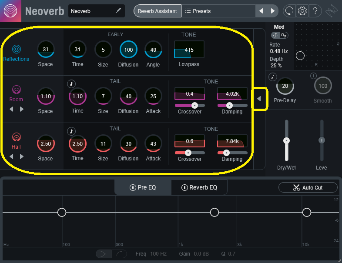Image resolution: width=342 pixels, height=263 pixels.
Task: Switch to the next Hall reverb type
Action: pyautogui.click(x=22, y=156)
